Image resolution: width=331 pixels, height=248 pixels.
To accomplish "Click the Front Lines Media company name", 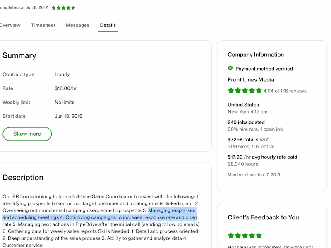I will click(x=252, y=79).
